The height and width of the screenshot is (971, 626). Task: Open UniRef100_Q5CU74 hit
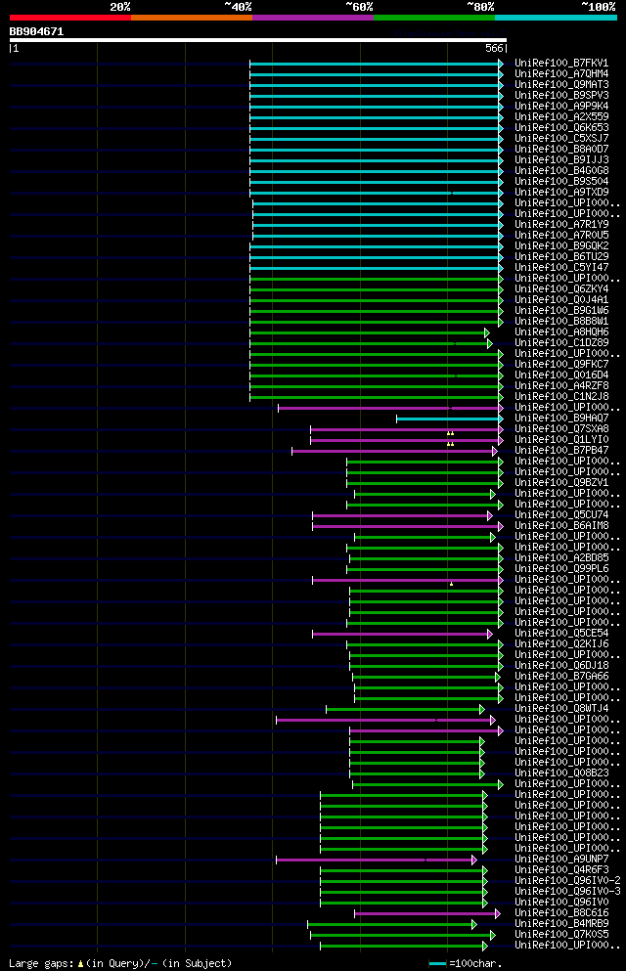[x=561, y=514]
